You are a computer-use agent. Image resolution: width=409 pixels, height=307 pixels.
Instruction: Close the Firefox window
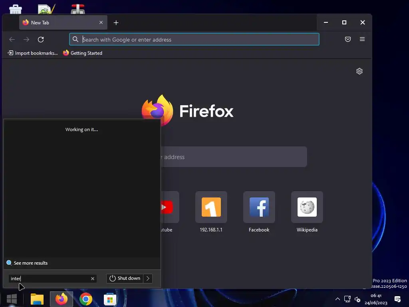[x=363, y=22]
